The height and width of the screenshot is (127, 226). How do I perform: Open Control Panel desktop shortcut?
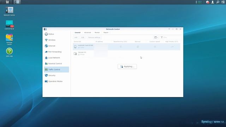(x=10, y=25)
